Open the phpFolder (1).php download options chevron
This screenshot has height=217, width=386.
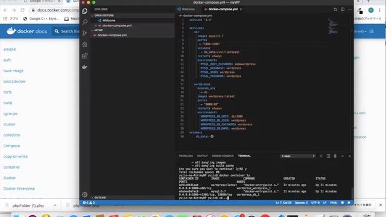[55, 206]
